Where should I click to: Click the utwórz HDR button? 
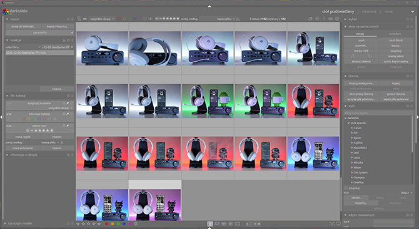pos(361,51)
